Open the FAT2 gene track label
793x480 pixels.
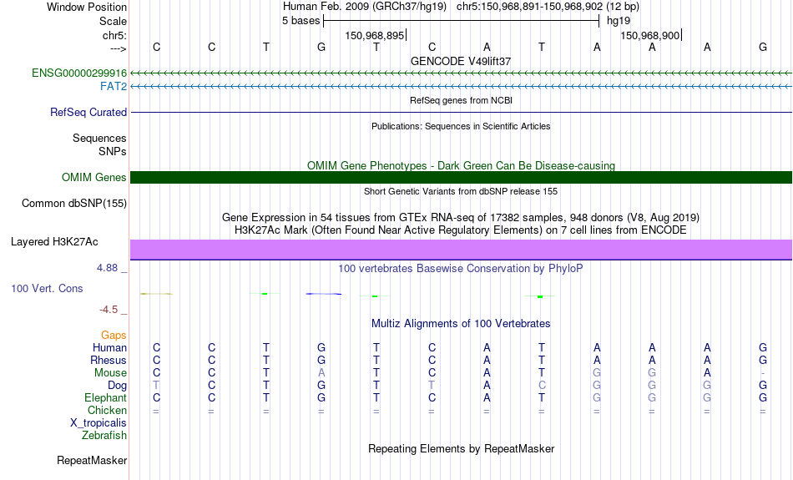tap(114, 86)
